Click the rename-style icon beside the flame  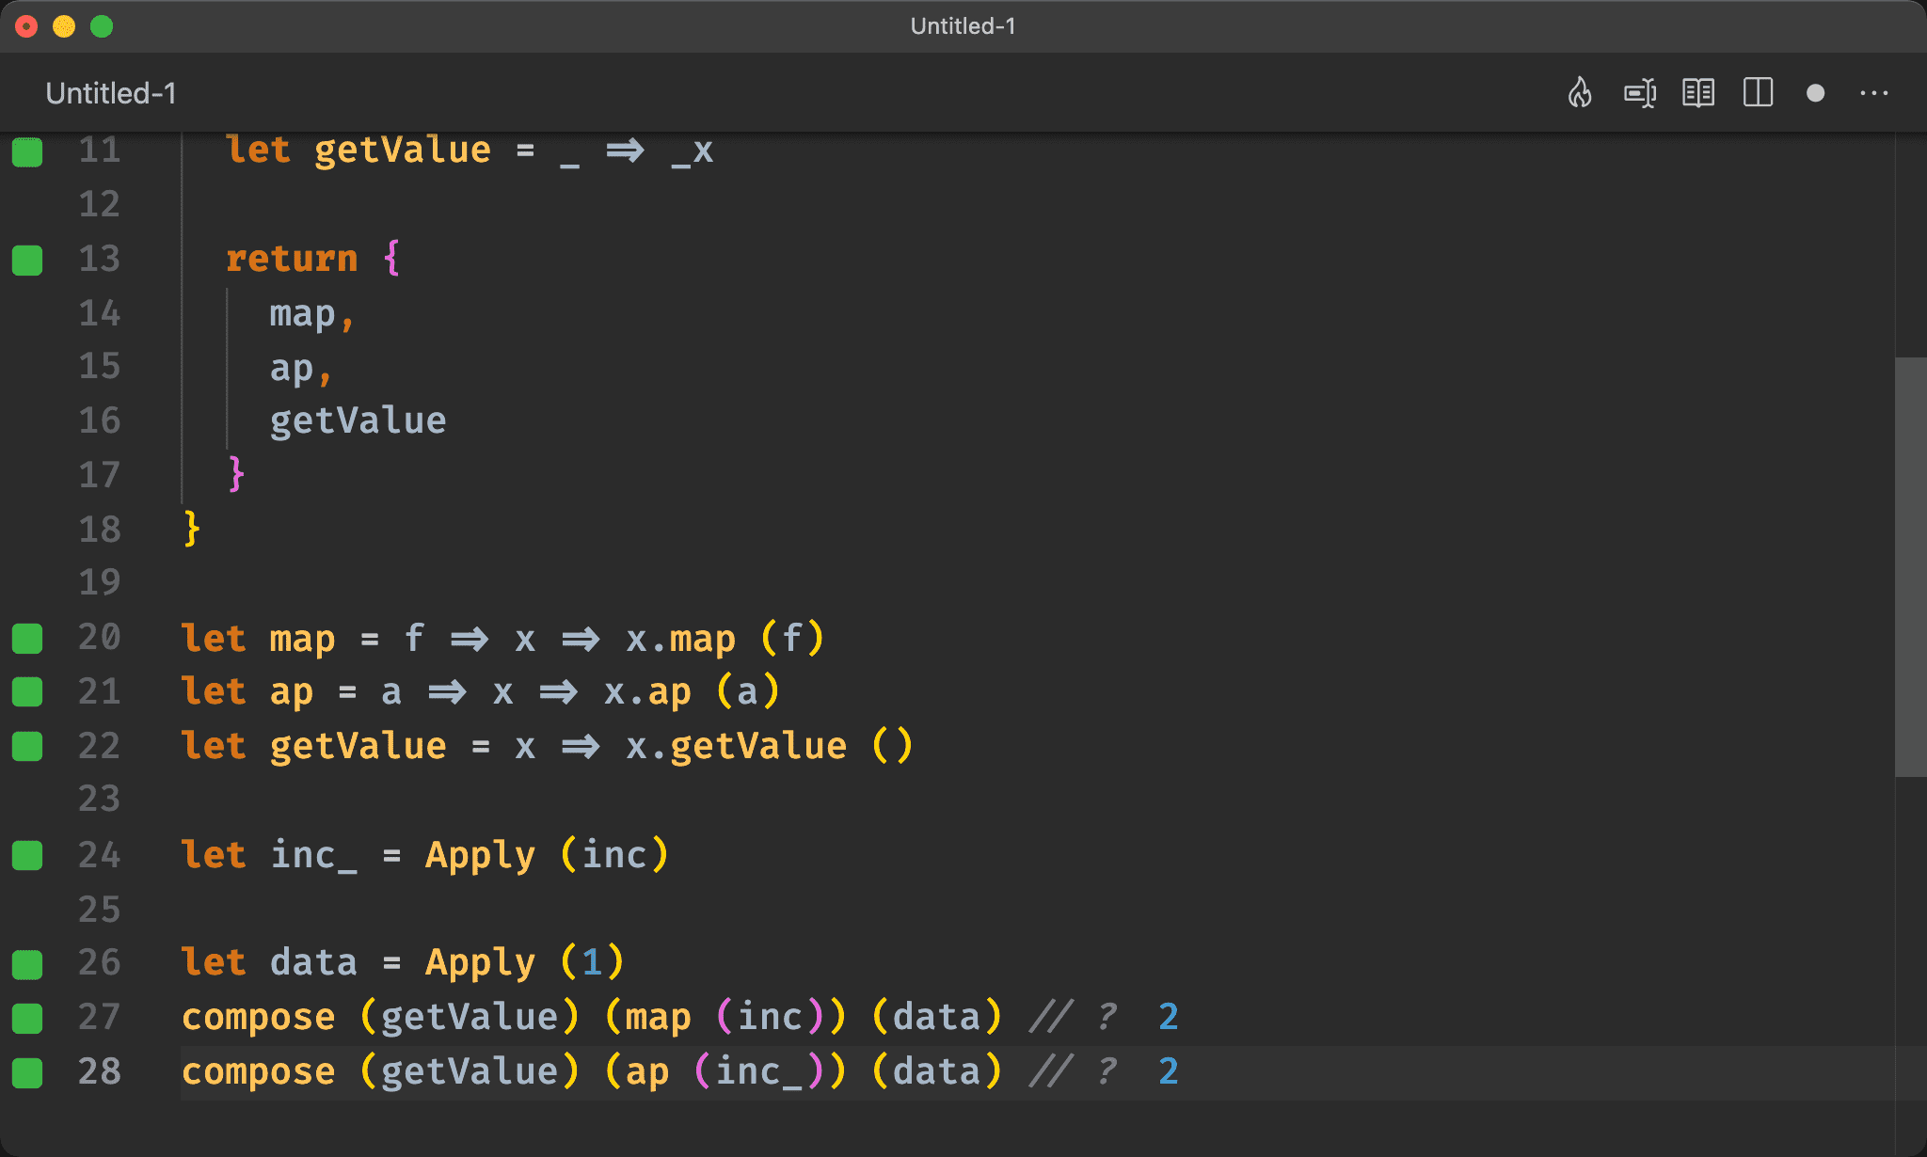(x=1640, y=93)
